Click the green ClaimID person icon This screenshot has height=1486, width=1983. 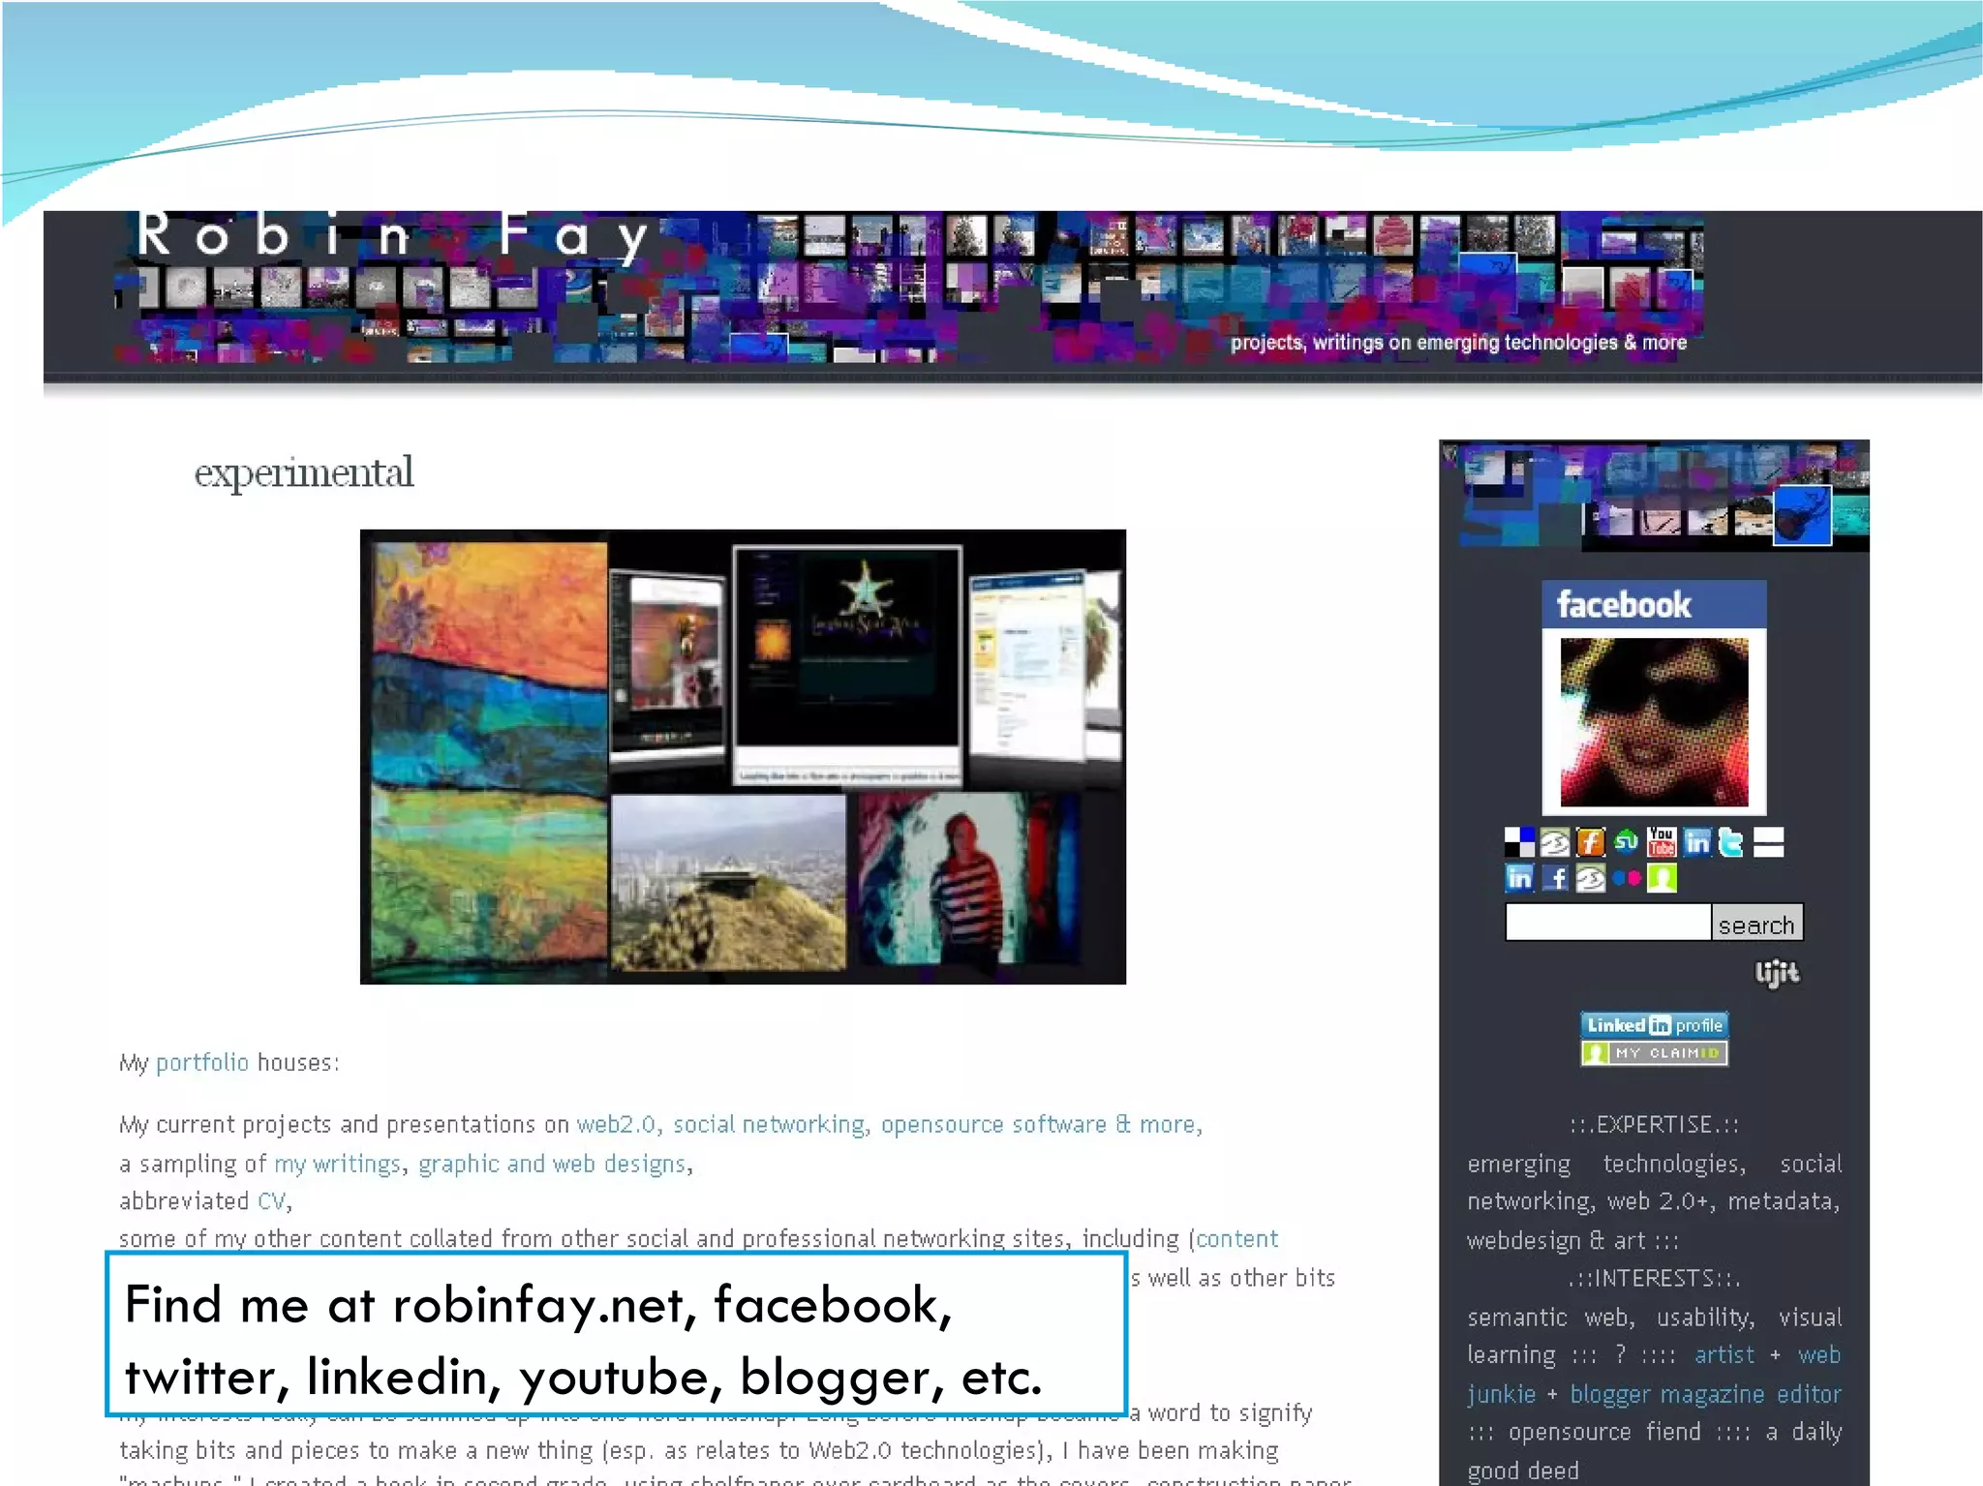click(1662, 879)
